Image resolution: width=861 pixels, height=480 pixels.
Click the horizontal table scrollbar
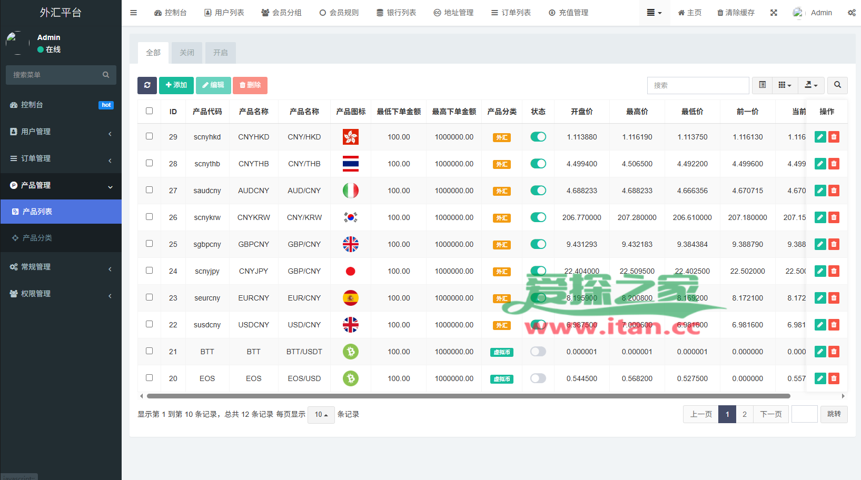pyautogui.click(x=468, y=396)
